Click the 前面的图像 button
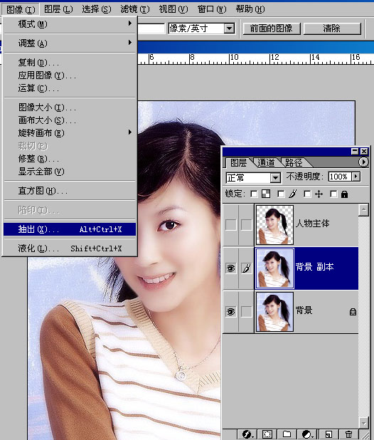This screenshot has width=374, height=440. click(271, 28)
